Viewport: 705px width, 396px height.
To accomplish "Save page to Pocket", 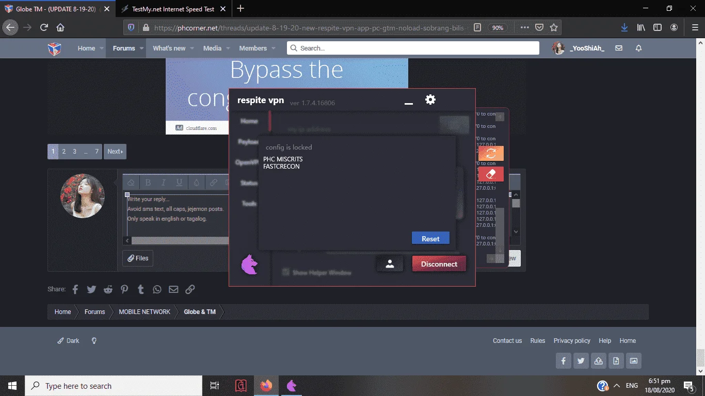I will pos(539,27).
